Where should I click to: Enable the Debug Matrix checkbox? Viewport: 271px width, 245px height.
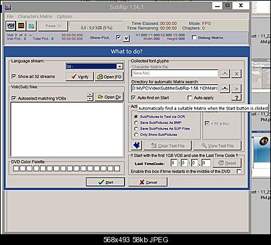pos(194,38)
